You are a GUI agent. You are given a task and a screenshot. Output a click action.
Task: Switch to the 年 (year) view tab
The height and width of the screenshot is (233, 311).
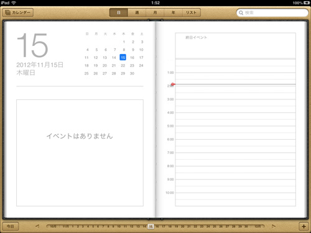173,12
